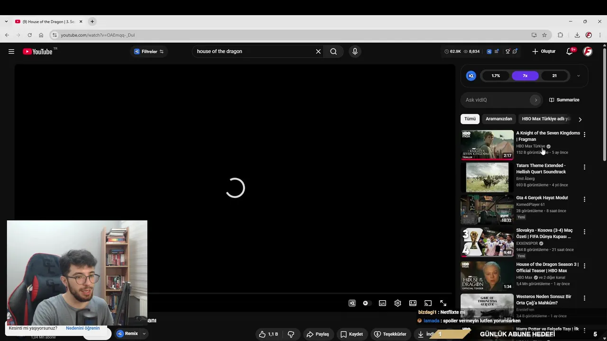Open browser tab search dropdown arrow
The image size is (607, 341).
click(6, 22)
